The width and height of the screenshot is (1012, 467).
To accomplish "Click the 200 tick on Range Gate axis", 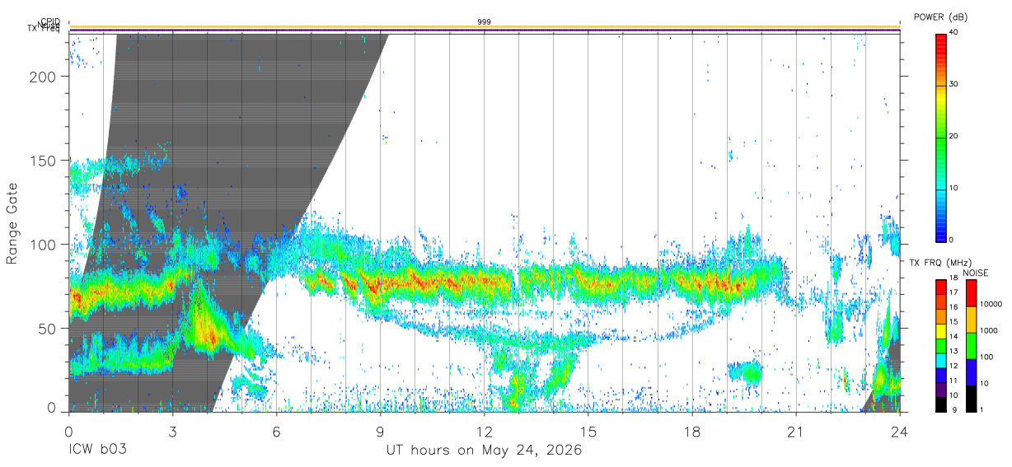I will 42,77.
